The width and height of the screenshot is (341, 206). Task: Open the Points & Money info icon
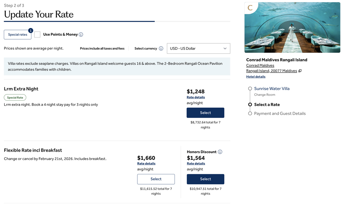point(81,34)
